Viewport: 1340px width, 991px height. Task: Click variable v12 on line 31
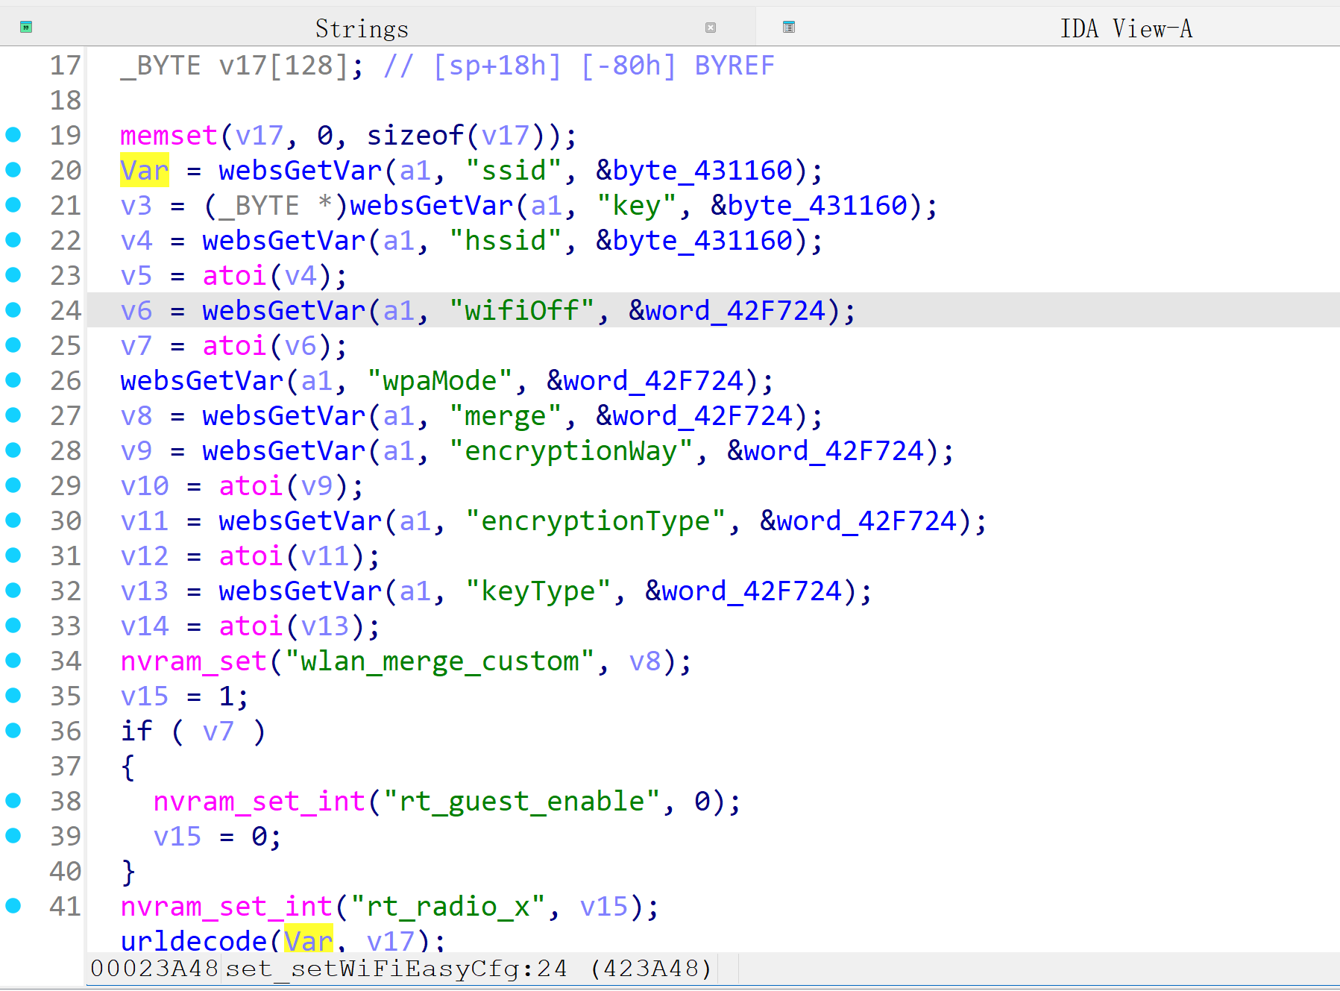(145, 556)
